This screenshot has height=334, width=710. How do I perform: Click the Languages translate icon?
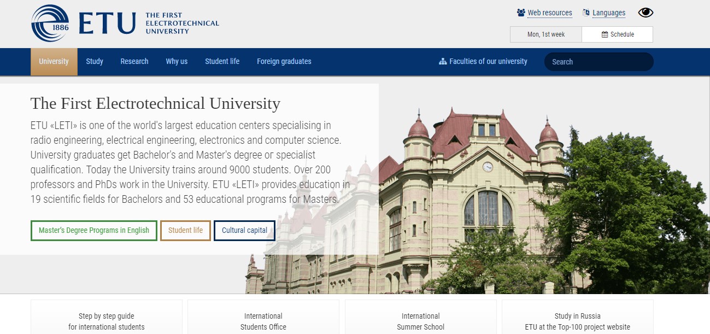tap(586, 13)
